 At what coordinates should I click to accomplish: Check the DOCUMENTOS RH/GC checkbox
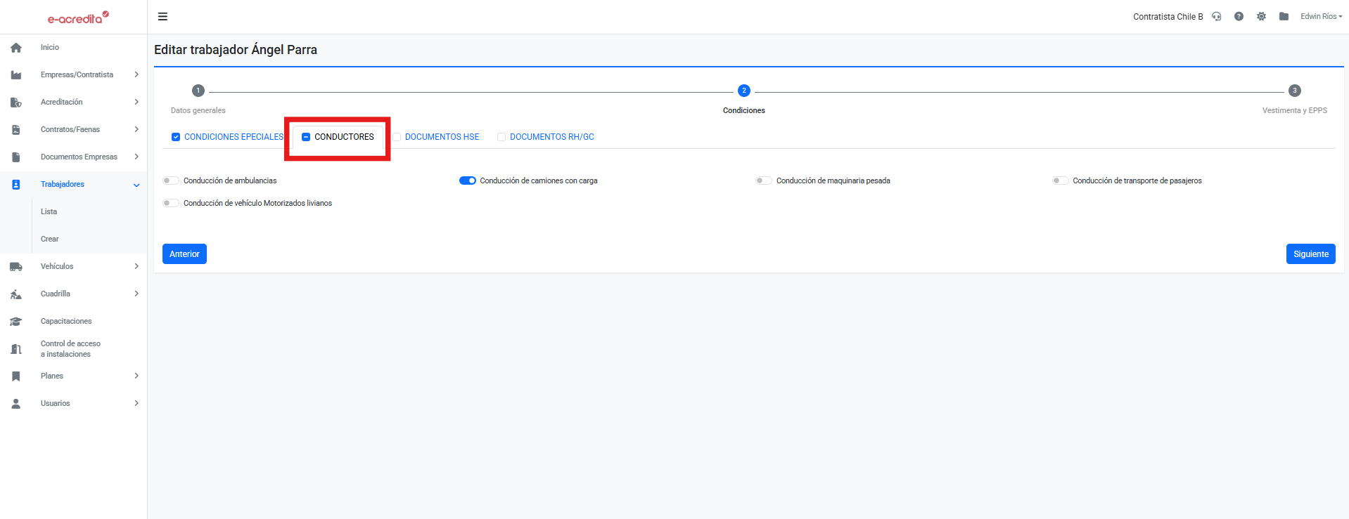click(x=501, y=137)
